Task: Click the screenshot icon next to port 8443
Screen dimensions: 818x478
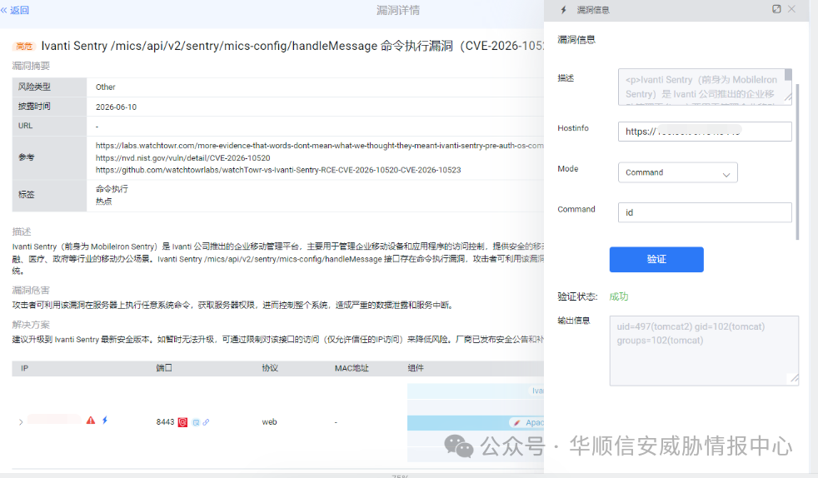Action: point(196,423)
